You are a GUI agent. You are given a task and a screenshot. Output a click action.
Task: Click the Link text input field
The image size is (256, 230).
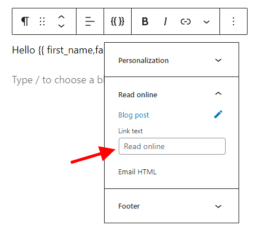click(x=172, y=146)
